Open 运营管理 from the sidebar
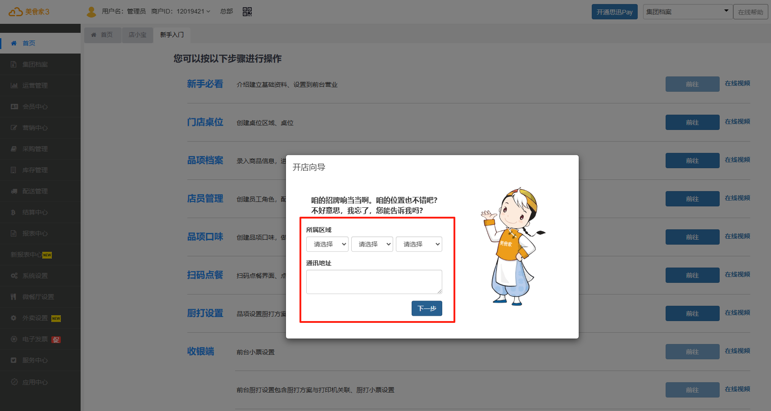The height and width of the screenshot is (411, 771). pos(35,85)
